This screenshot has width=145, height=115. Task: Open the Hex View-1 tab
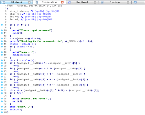tap(82, 2)
